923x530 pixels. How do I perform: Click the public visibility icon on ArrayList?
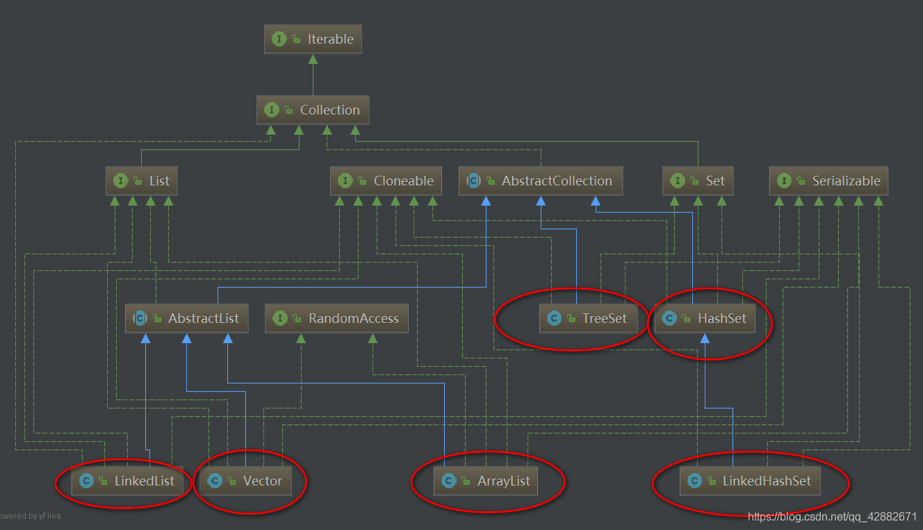466,481
